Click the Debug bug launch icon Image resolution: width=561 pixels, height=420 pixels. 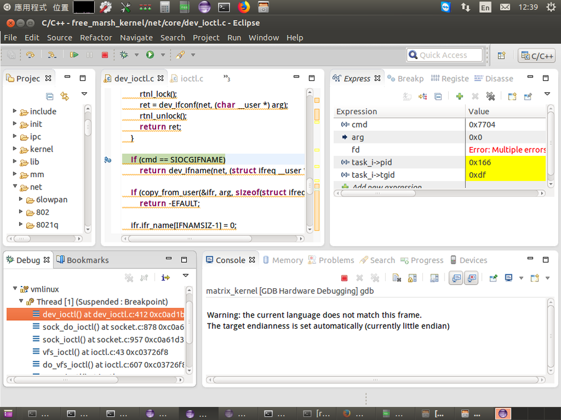[124, 54]
